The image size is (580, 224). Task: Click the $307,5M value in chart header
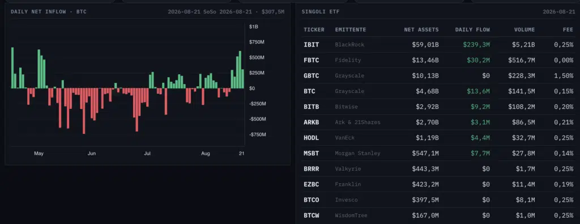[x=273, y=12]
